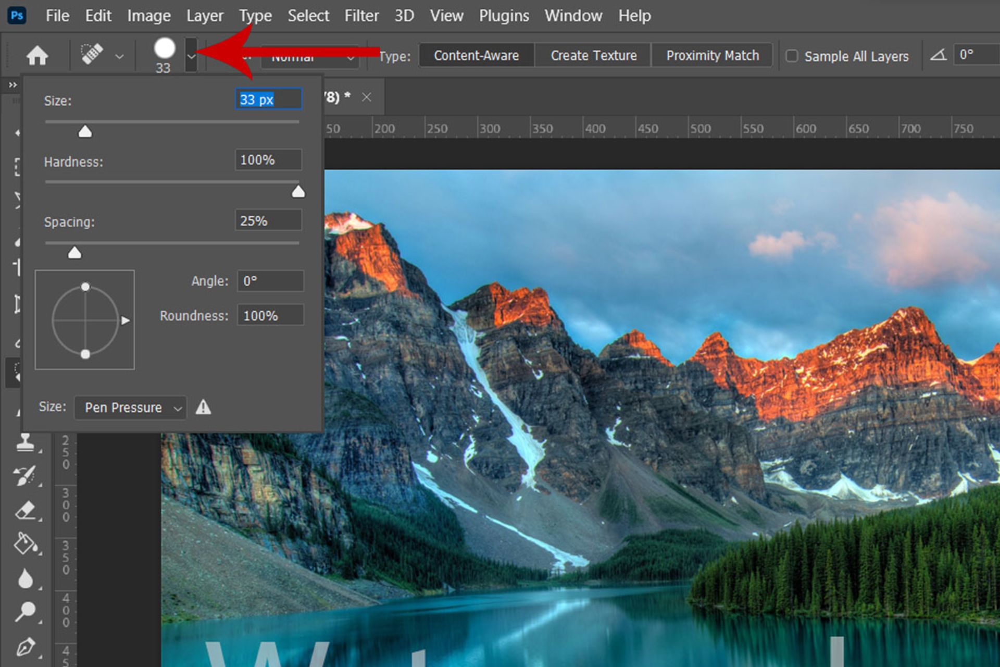Open the Layer menu

(205, 16)
